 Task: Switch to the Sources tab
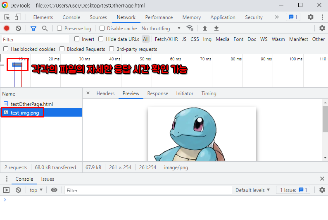point(98,17)
